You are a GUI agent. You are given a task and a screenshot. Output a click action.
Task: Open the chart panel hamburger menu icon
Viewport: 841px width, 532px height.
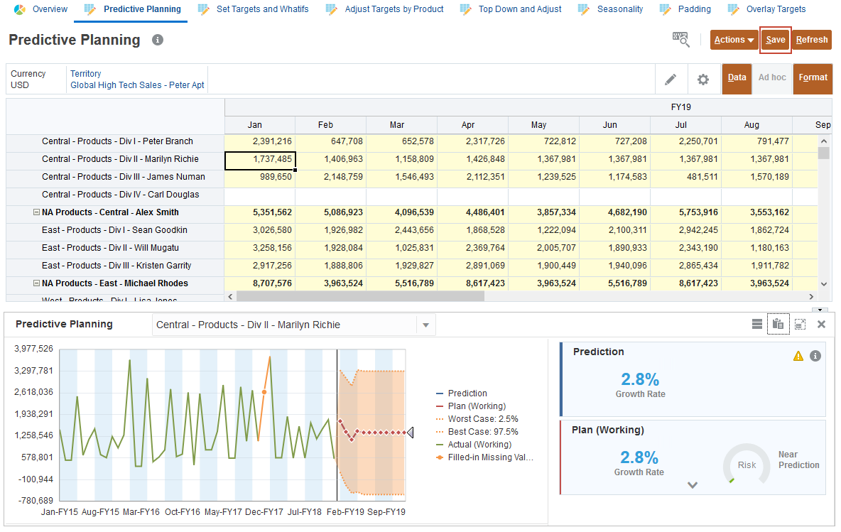click(x=757, y=325)
